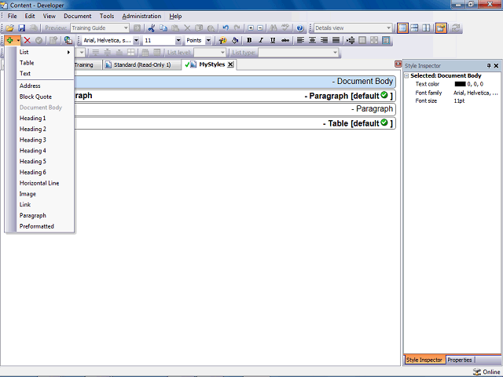Close the Style Inspector panel

[x=496, y=66]
